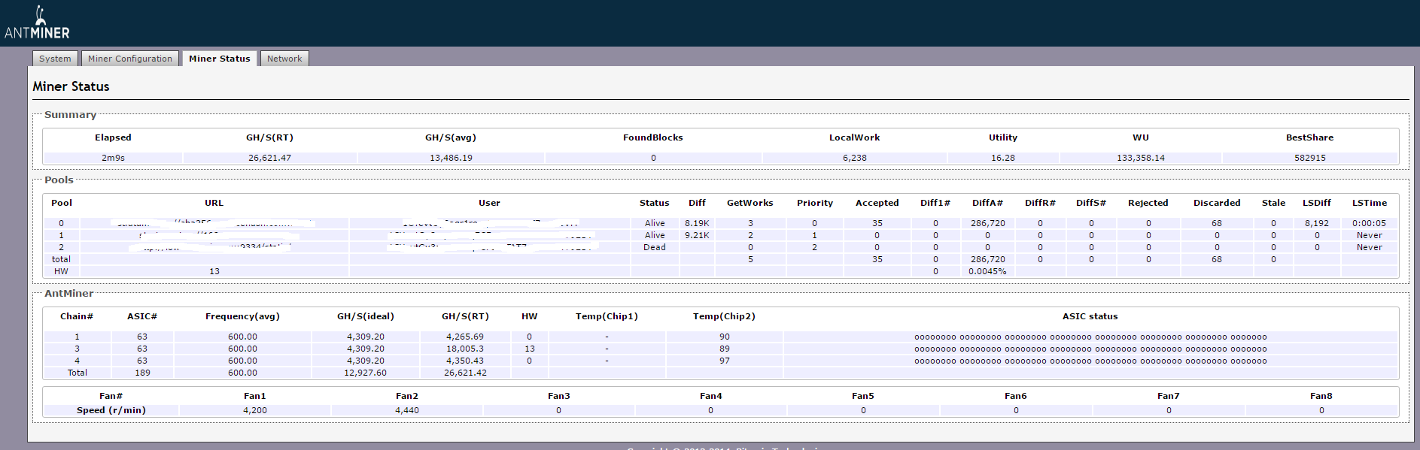This screenshot has height=450, width=1420.
Task: Select WU value 133,358.14
Action: [x=1140, y=158]
